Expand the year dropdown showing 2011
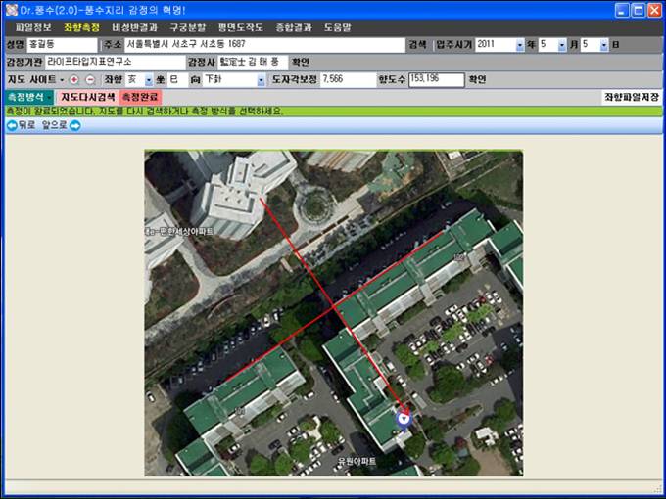Screen dimensions: 666x499 (x=520, y=45)
